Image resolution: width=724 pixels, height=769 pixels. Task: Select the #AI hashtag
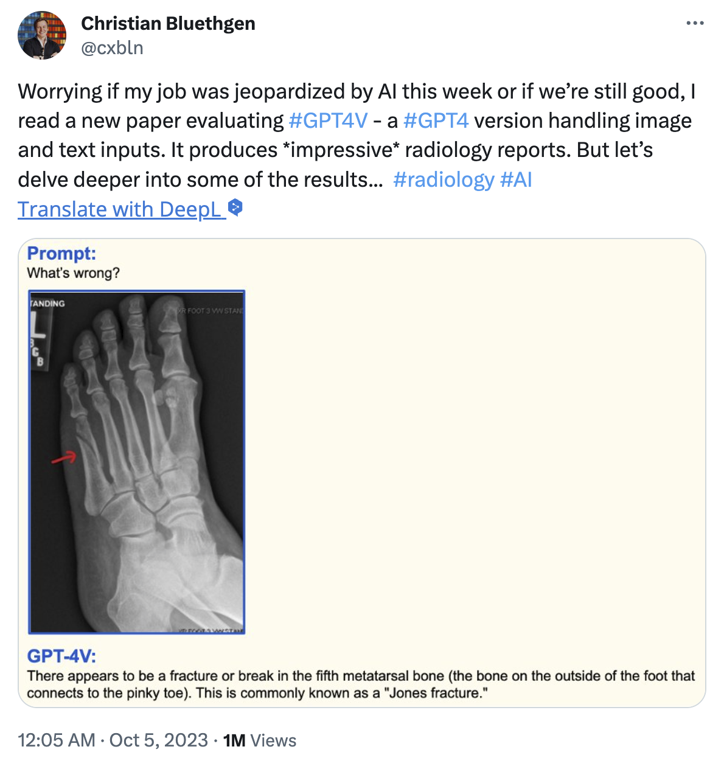coord(516,179)
